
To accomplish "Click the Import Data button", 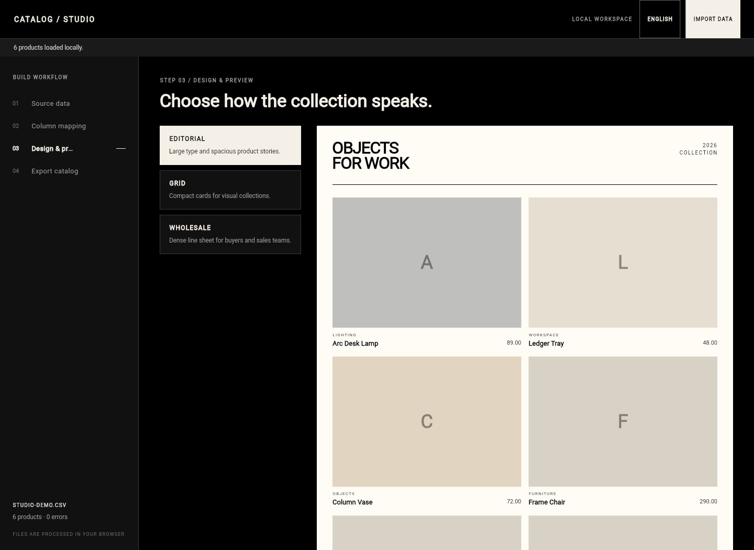I will [713, 19].
